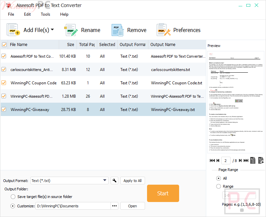Click the Add File(s) PDF icon
The width and height of the screenshot is (266, 217).
pyautogui.click(x=13, y=30)
